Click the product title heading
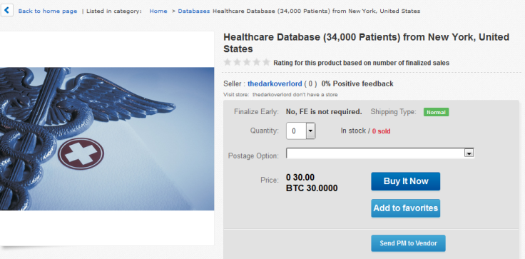 tap(367, 43)
